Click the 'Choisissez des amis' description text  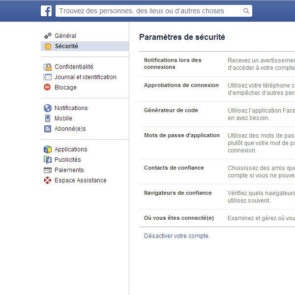pyautogui.click(x=262, y=172)
